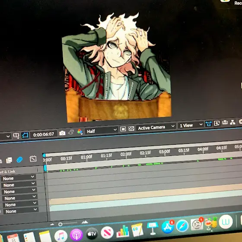Toggle pixel aspect ratio correction icon
Viewport: 242px width, 242px height.
click(x=208, y=124)
